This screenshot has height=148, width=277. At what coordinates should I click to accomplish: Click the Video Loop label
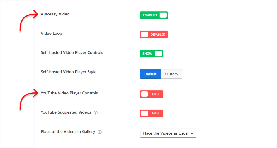click(51, 33)
